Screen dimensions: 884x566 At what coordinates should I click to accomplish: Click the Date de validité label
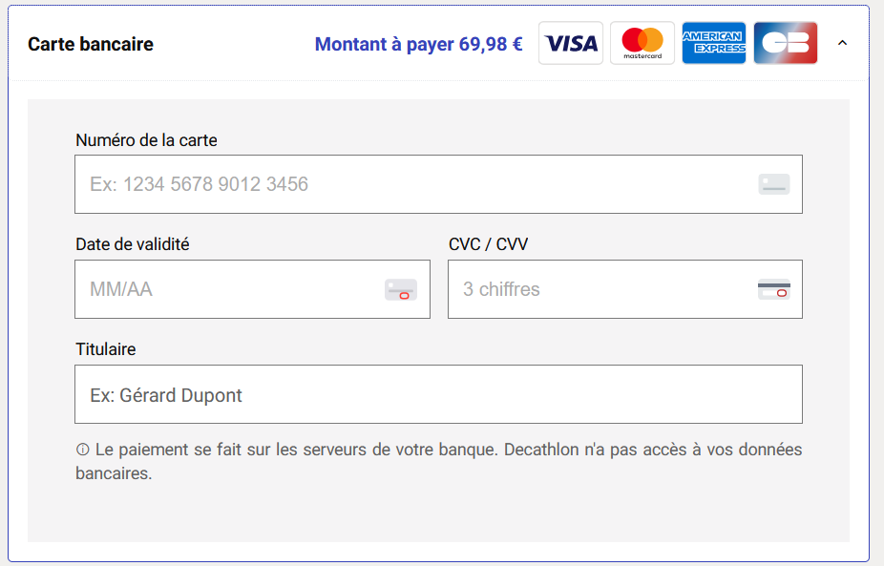pos(133,244)
